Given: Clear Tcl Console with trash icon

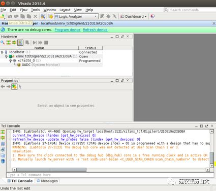Looking at the screenshot, I should click(x=3, y=161).
